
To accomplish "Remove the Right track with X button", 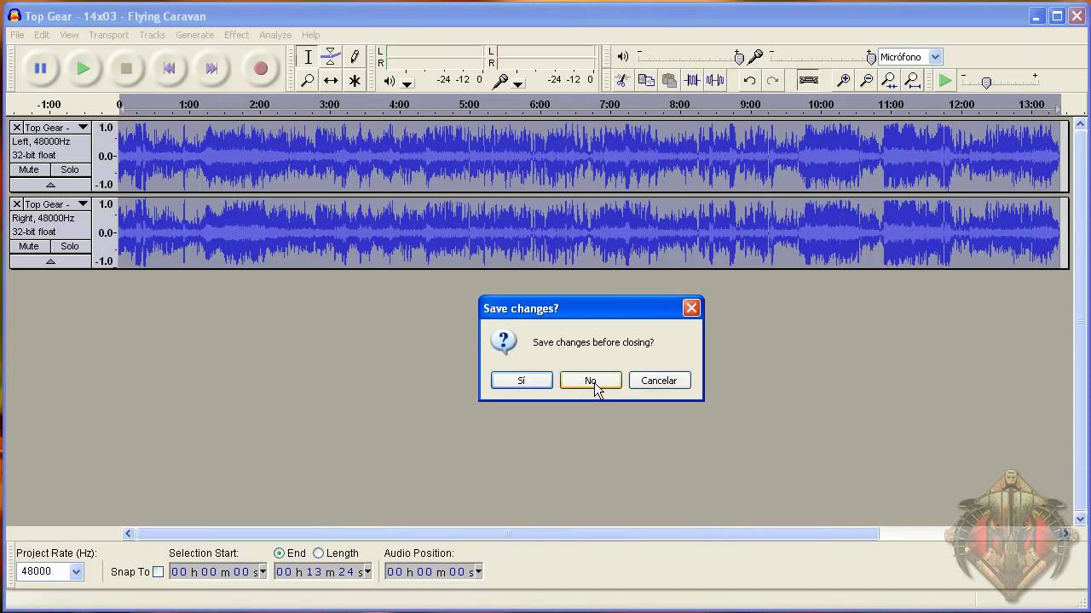I will coord(16,204).
